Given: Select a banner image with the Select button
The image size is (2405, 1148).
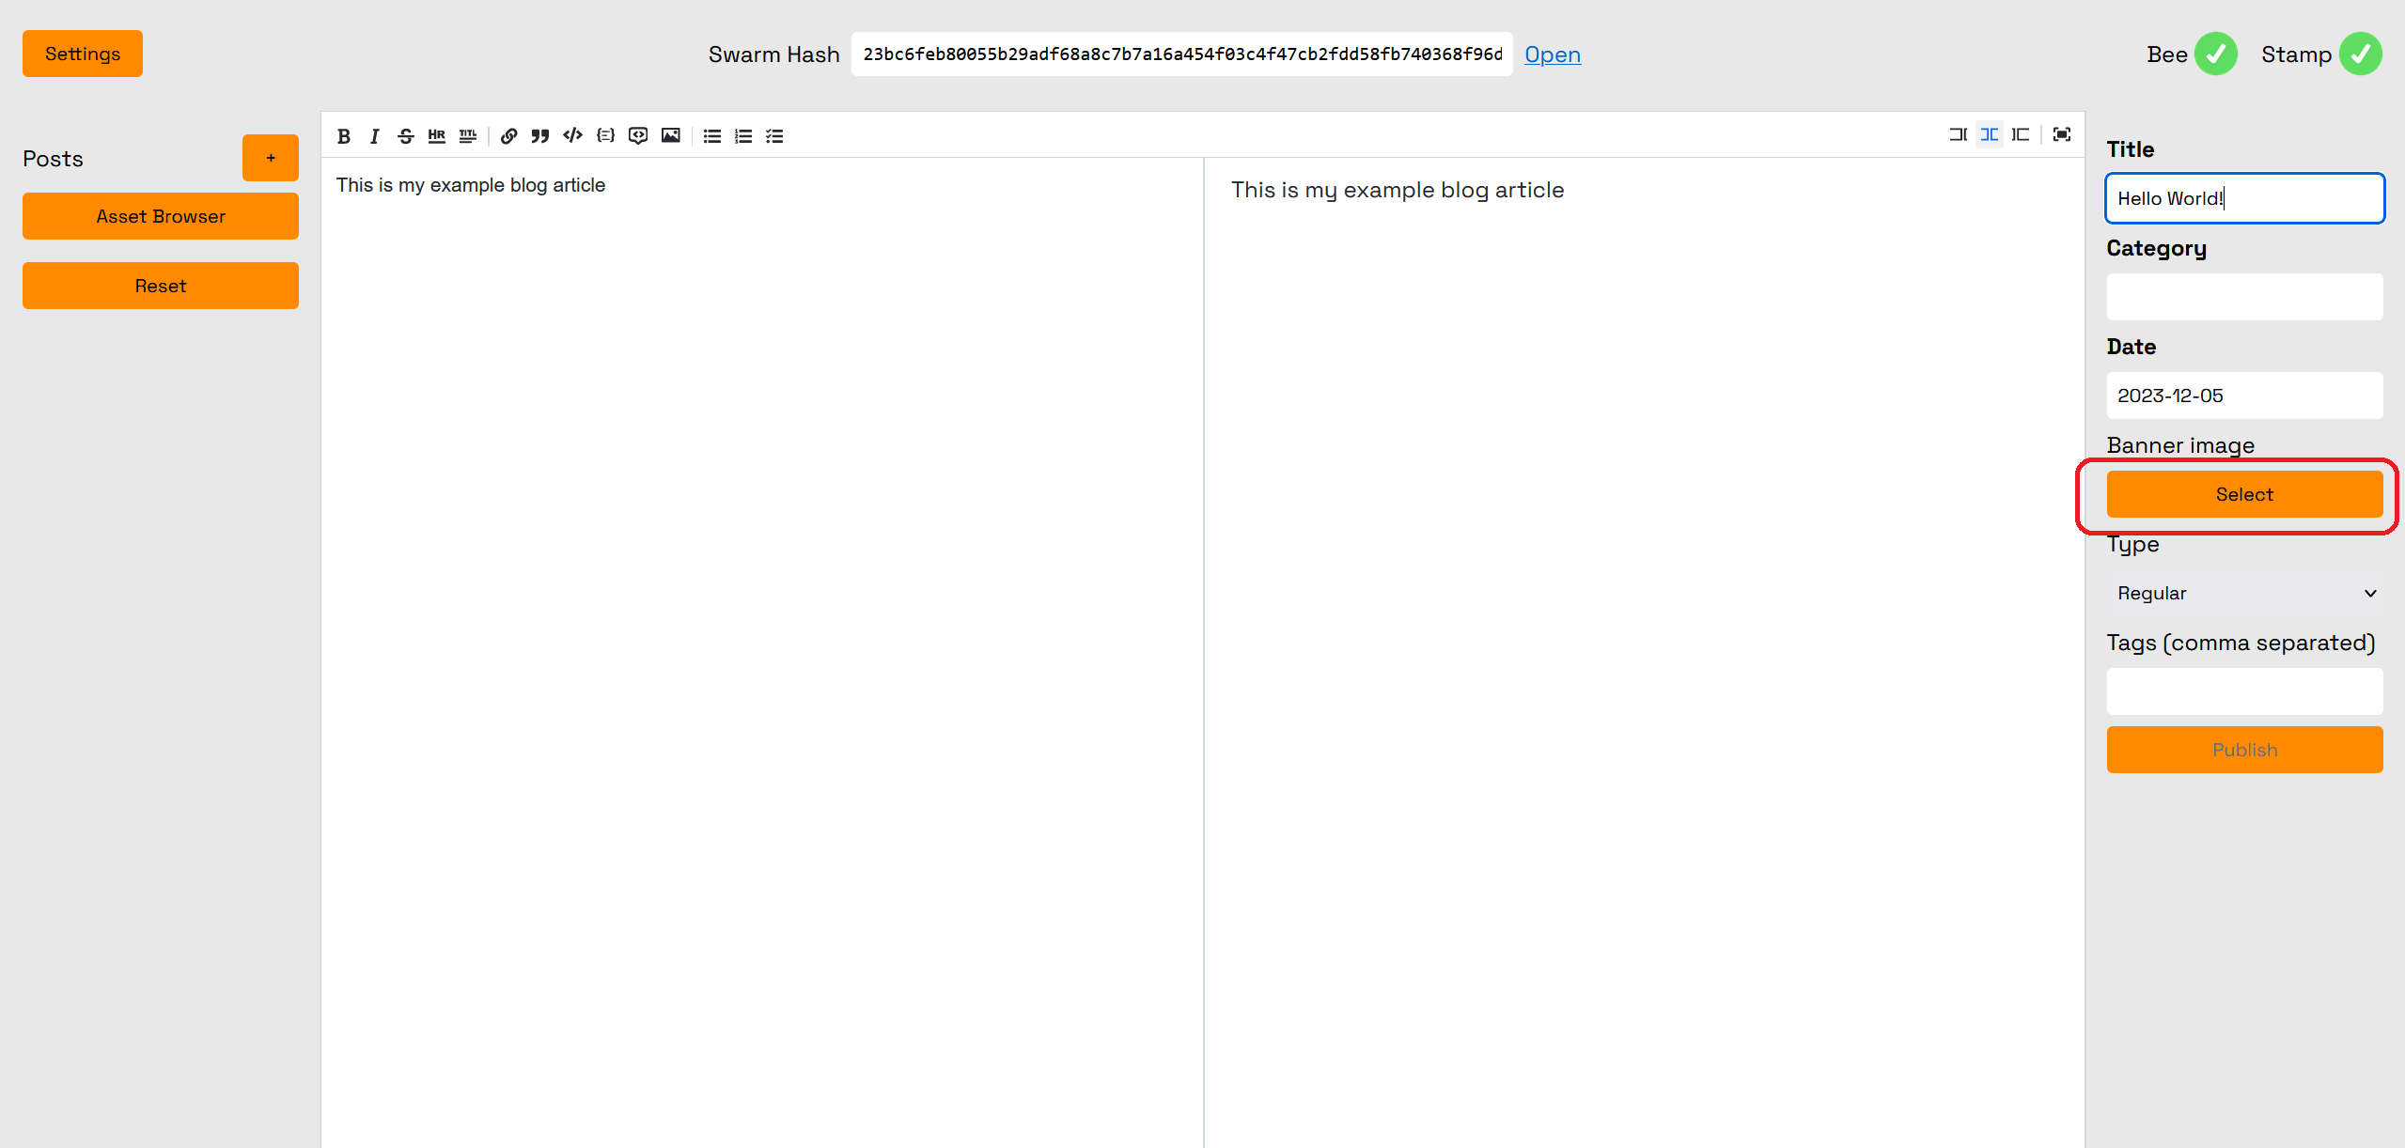Looking at the screenshot, I should pyautogui.click(x=2243, y=494).
